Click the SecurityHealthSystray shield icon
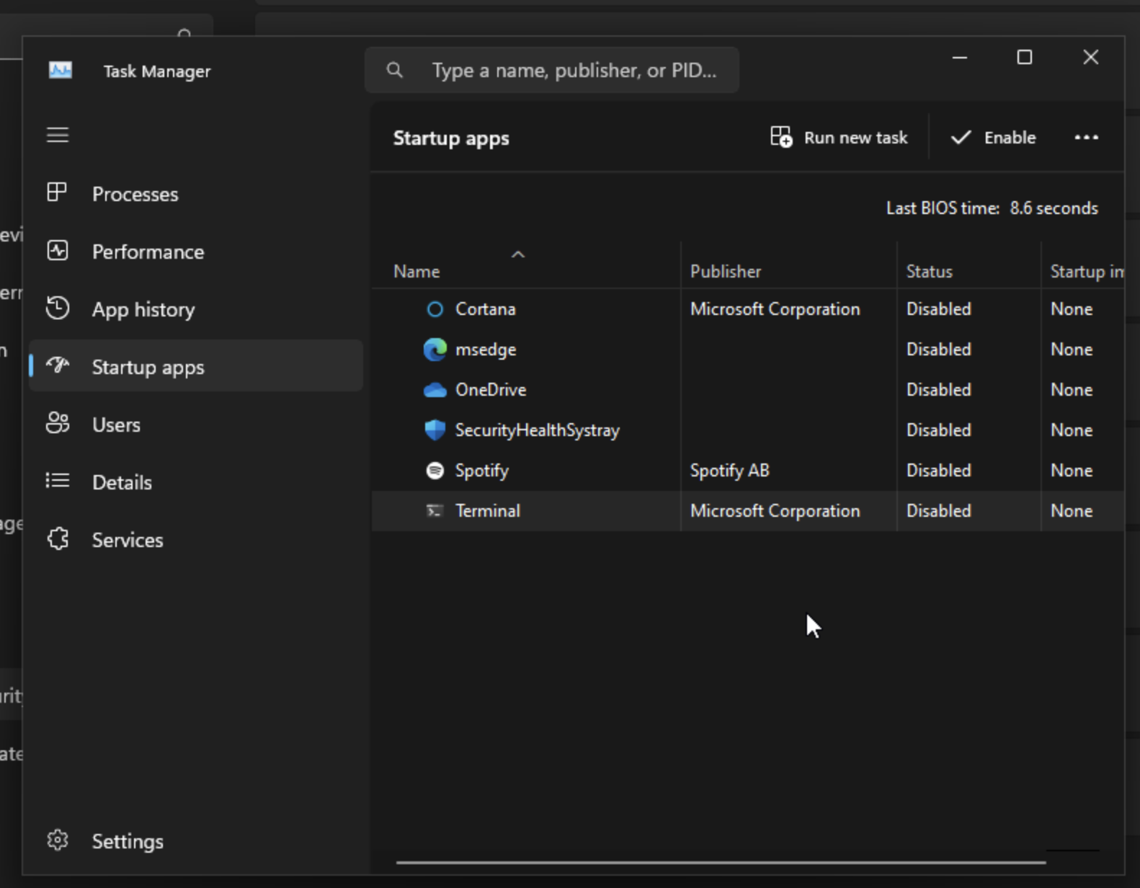This screenshot has height=888, width=1140. (435, 430)
